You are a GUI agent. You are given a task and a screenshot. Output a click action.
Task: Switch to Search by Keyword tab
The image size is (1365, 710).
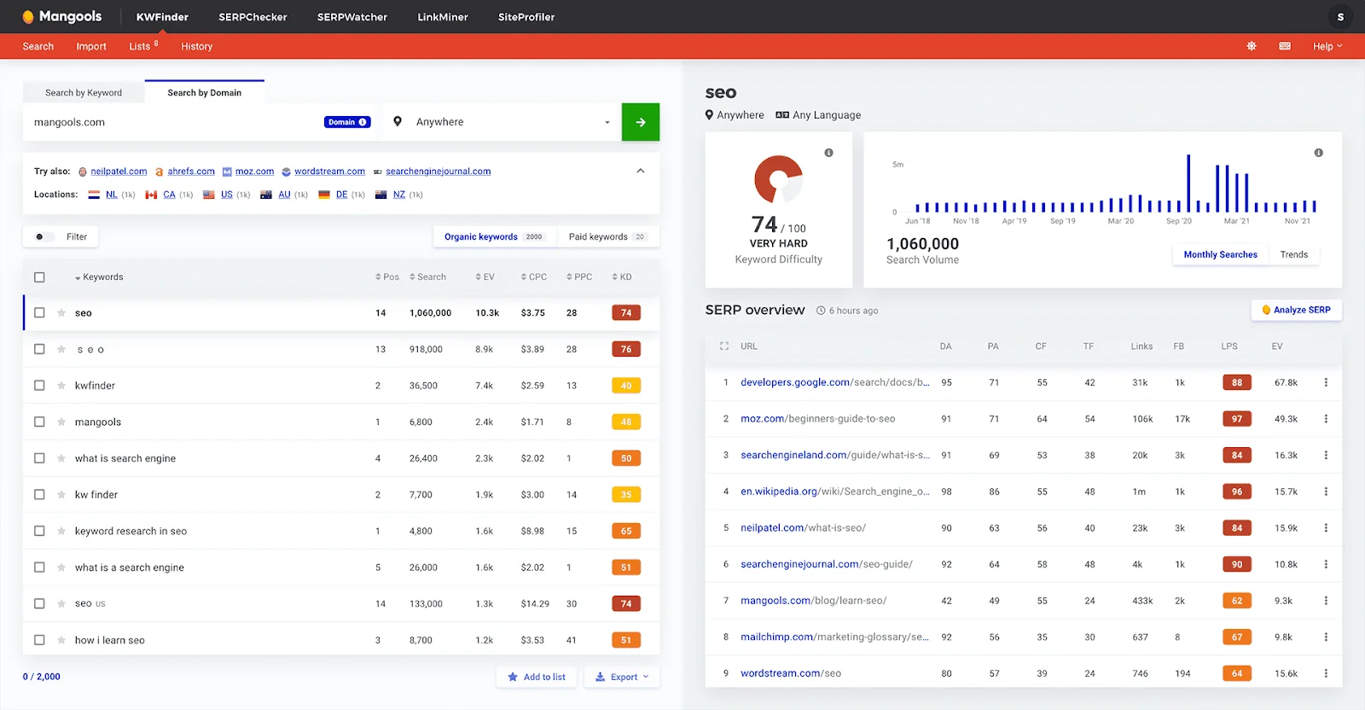coord(84,93)
